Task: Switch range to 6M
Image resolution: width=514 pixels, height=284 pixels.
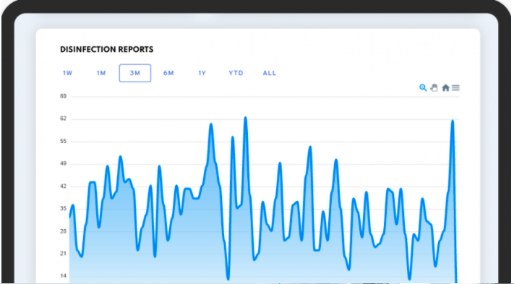Action: point(168,73)
